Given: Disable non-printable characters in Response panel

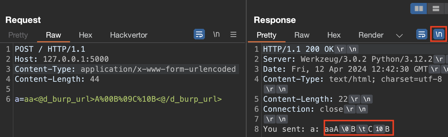Looking at the screenshot, I should (439, 34).
